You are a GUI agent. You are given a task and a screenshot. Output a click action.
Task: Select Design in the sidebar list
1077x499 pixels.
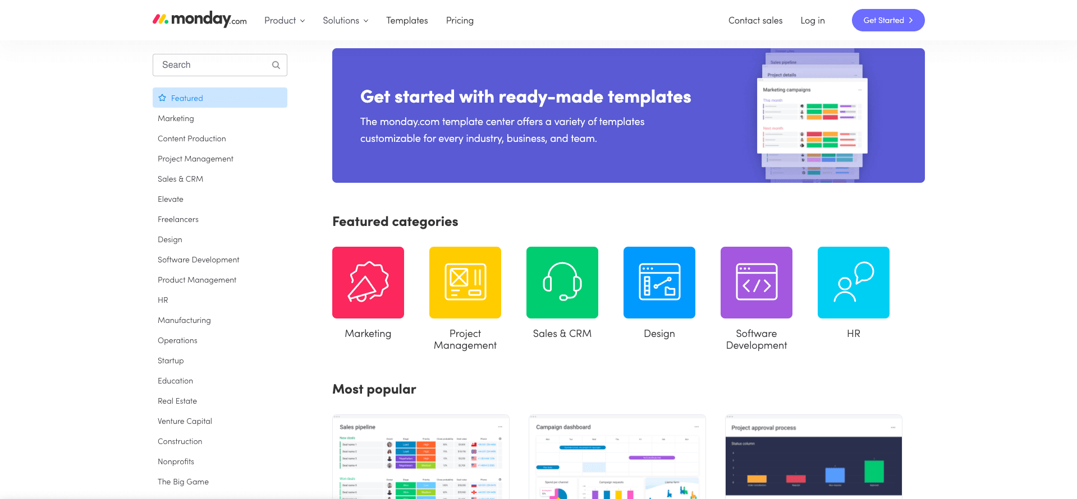point(170,239)
